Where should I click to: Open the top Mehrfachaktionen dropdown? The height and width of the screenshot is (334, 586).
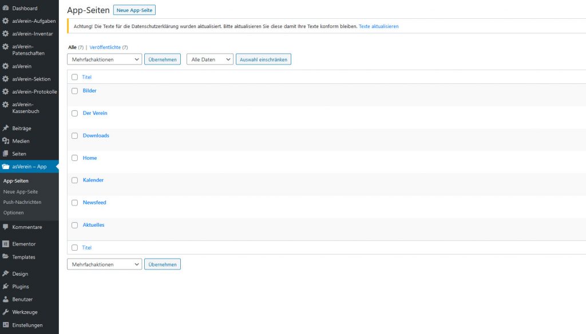pos(105,59)
